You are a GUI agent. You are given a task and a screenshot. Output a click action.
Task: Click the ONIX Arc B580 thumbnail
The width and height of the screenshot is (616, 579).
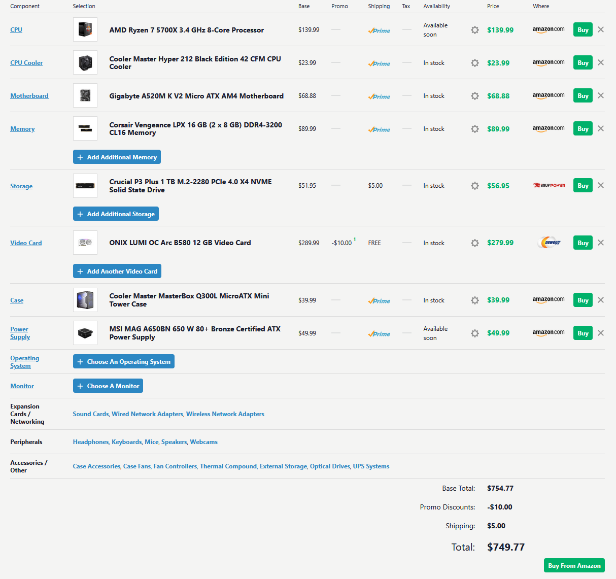coord(85,243)
